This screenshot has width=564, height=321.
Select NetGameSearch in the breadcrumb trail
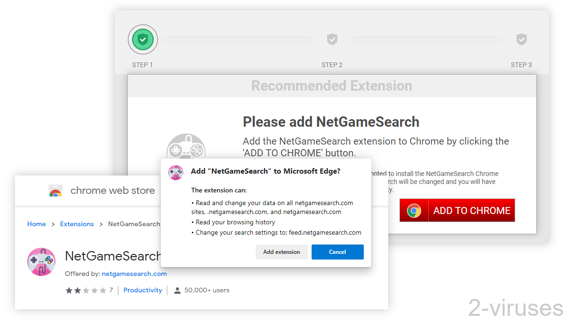click(134, 224)
